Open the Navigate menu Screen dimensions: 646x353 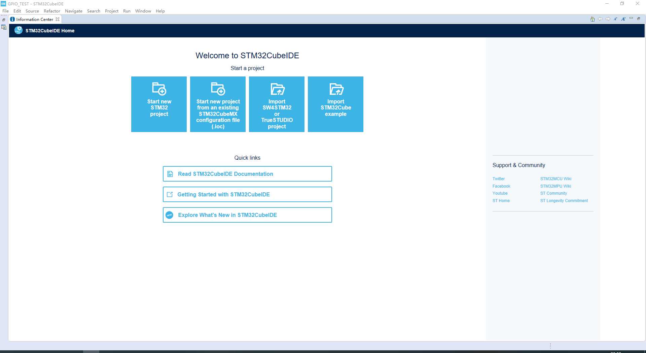(74, 11)
